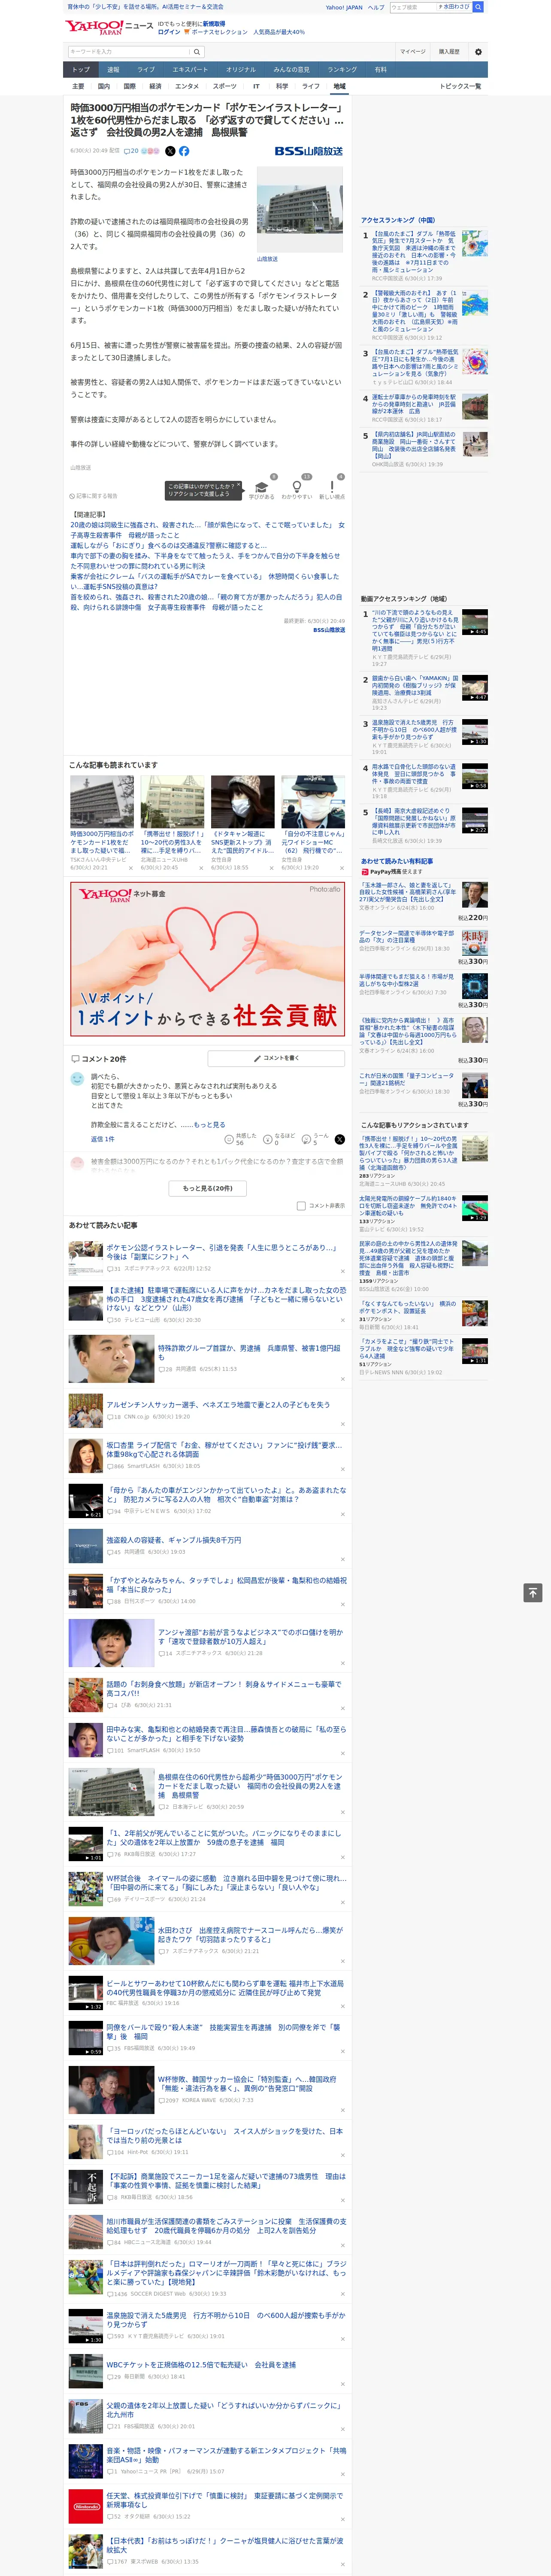Image resolution: width=551 pixels, height=2576 pixels.
Task: Click the ログイン link in header
Action: [169, 32]
